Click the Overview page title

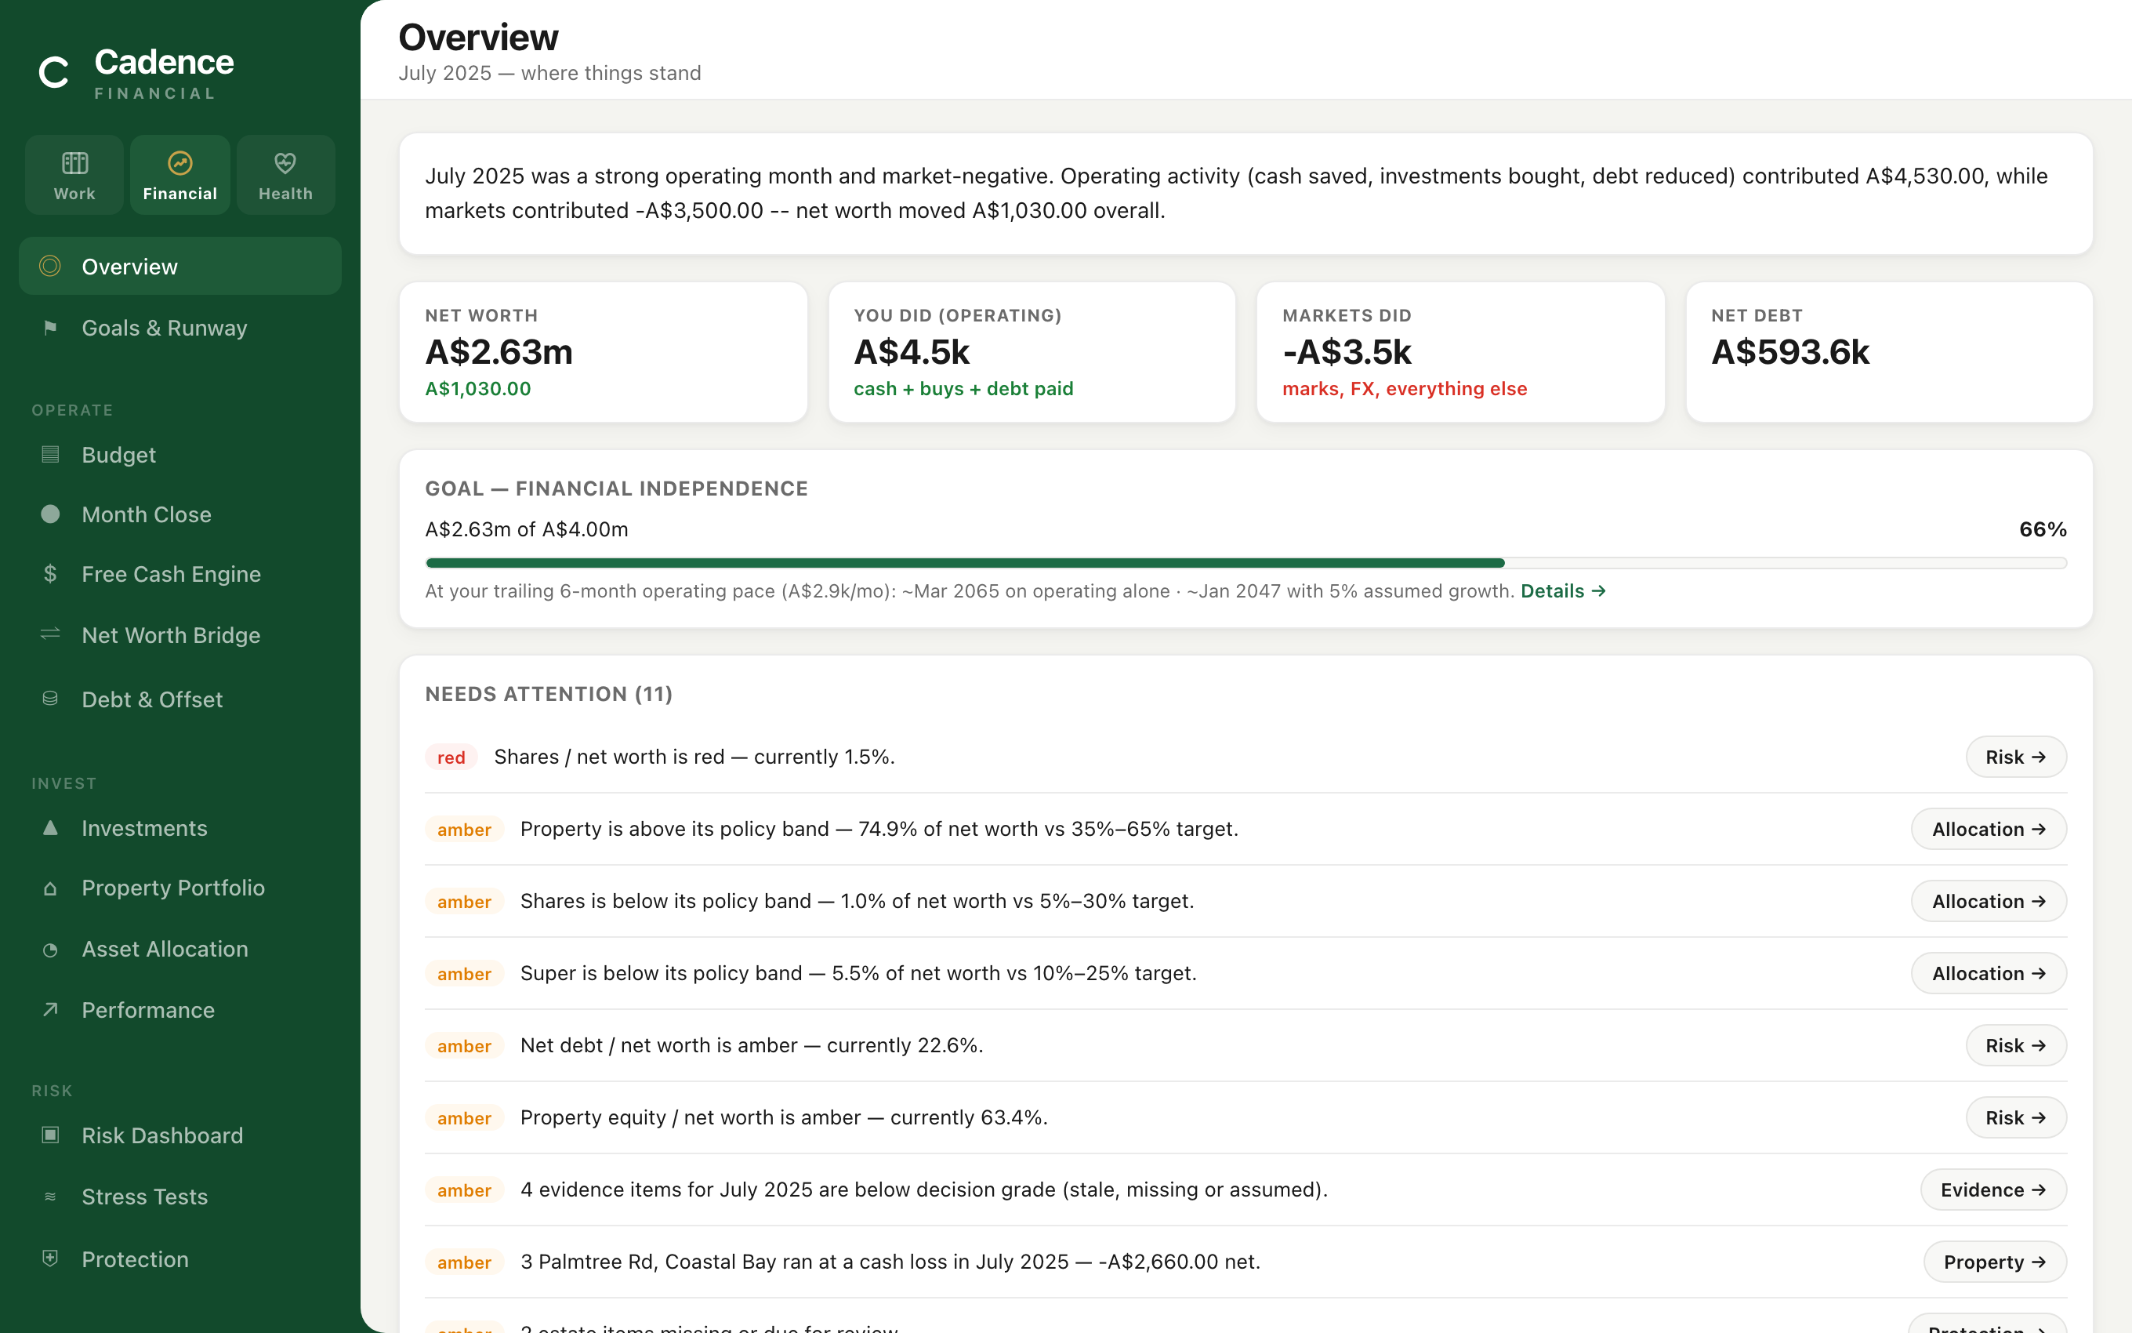(x=478, y=37)
